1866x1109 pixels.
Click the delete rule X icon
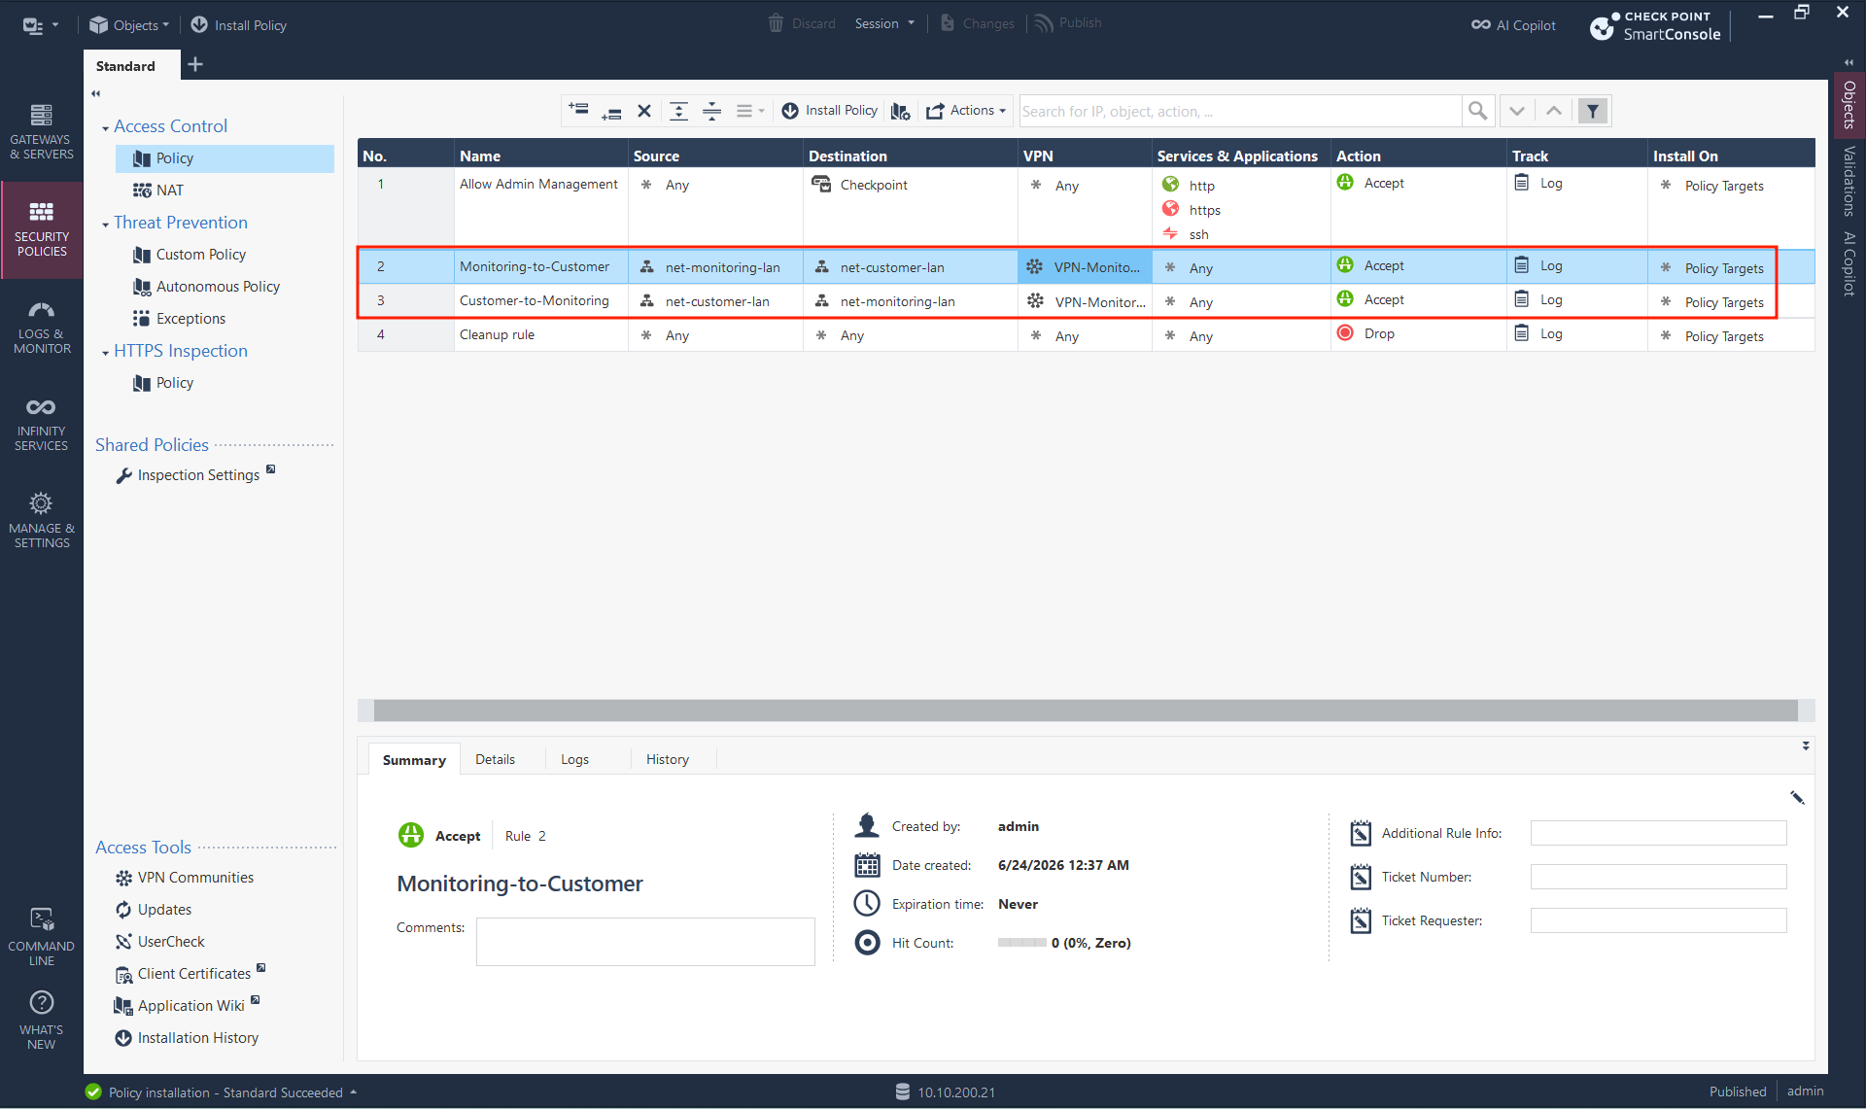tap(643, 111)
